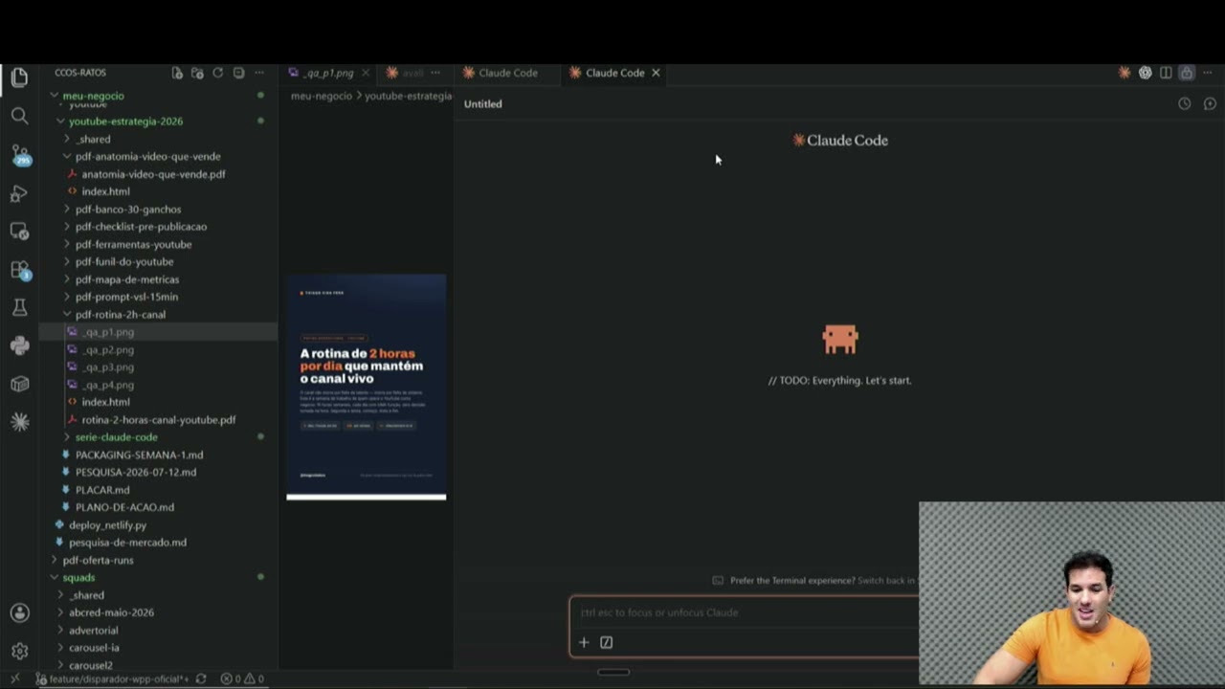Open PLANO-DE-ACAO.md file
This screenshot has height=689, width=1225.
tap(124, 507)
